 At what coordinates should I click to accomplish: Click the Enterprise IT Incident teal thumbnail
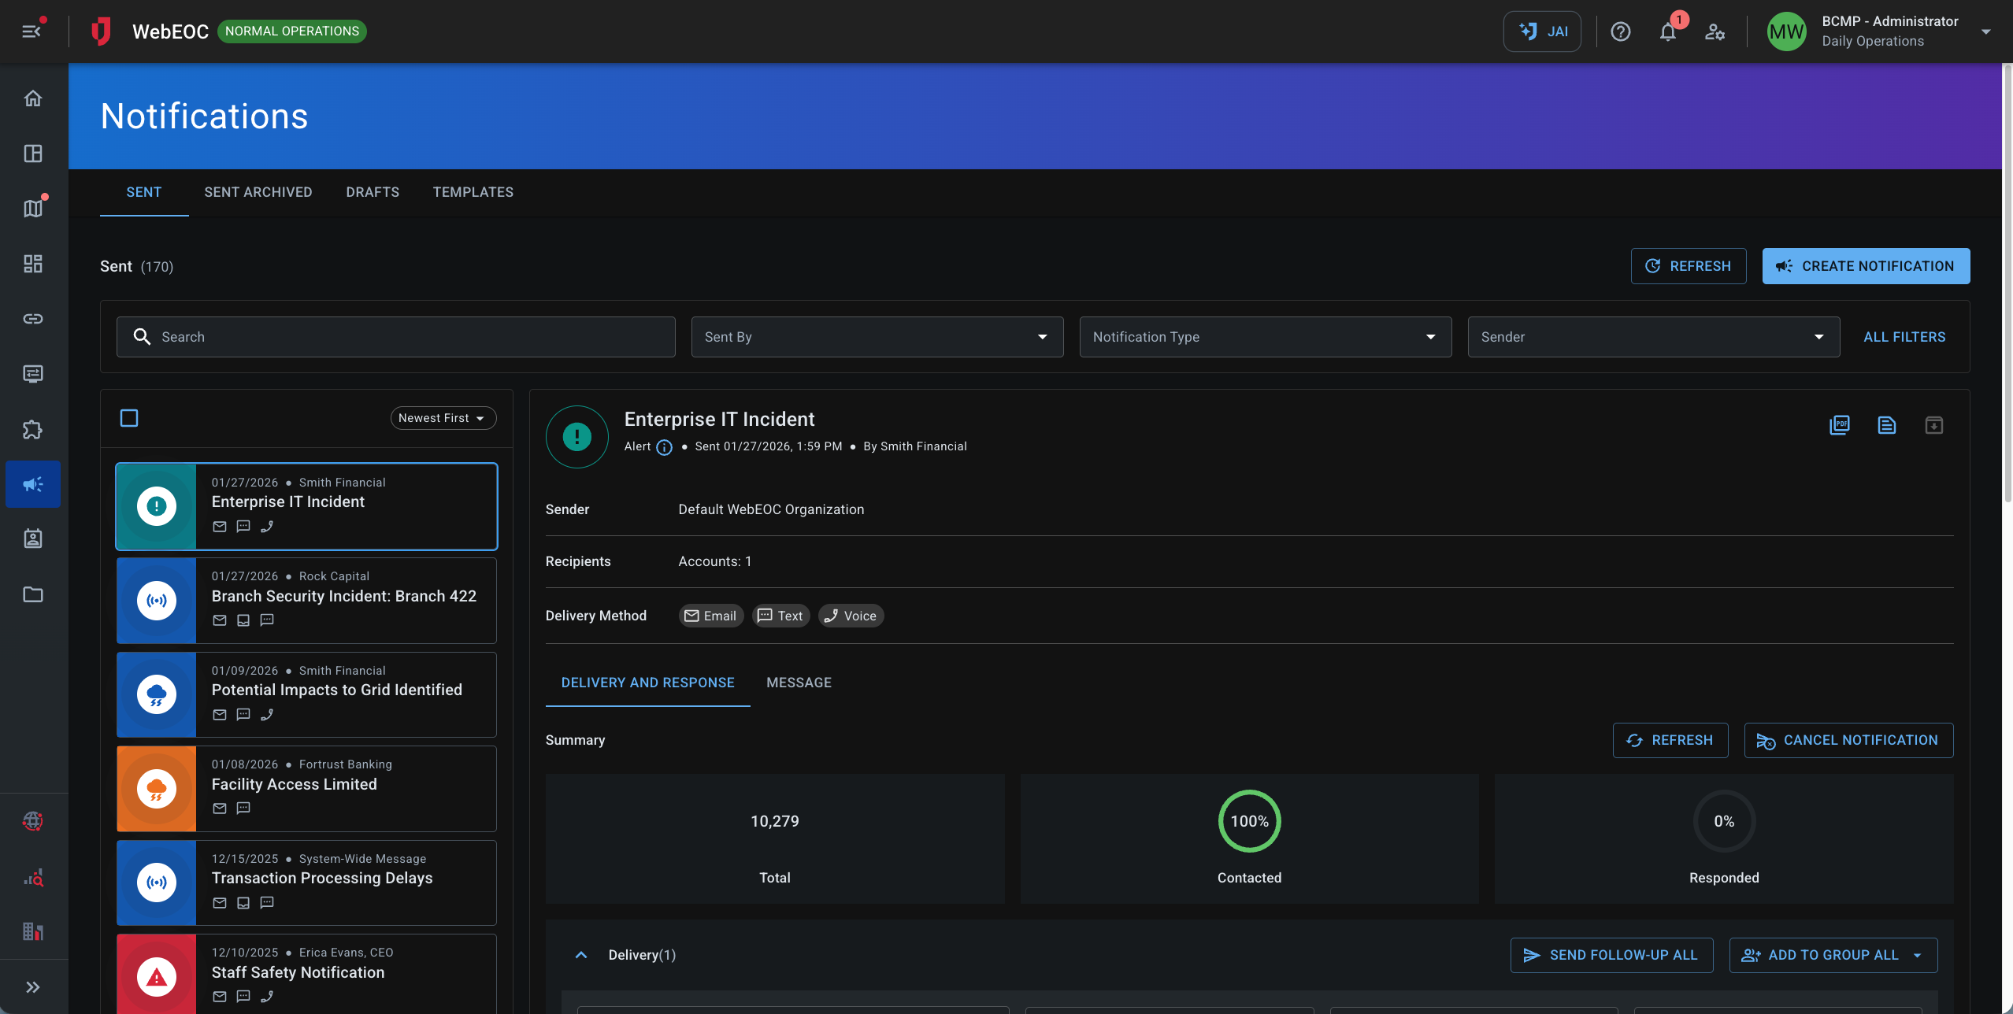point(156,506)
